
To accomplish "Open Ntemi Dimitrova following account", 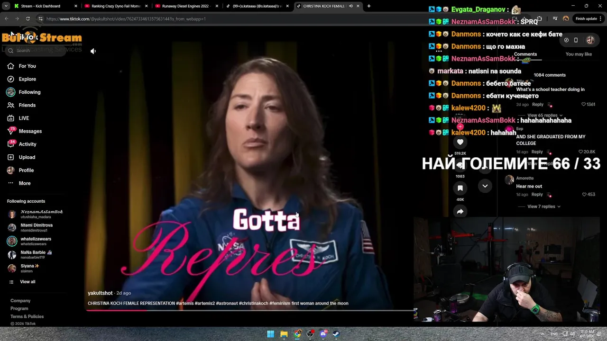I will tap(30, 227).
